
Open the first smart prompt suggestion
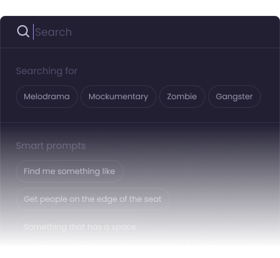pos(69,171)
